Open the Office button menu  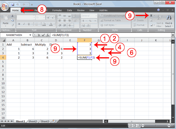5,7
